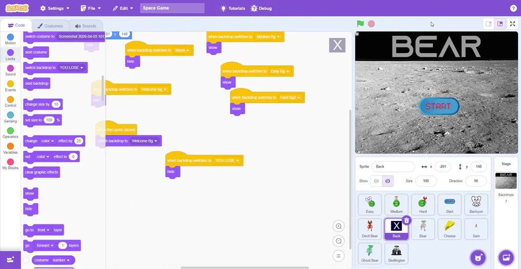Edit the sprite Size field
521x269 pixels.
(426, 181)
